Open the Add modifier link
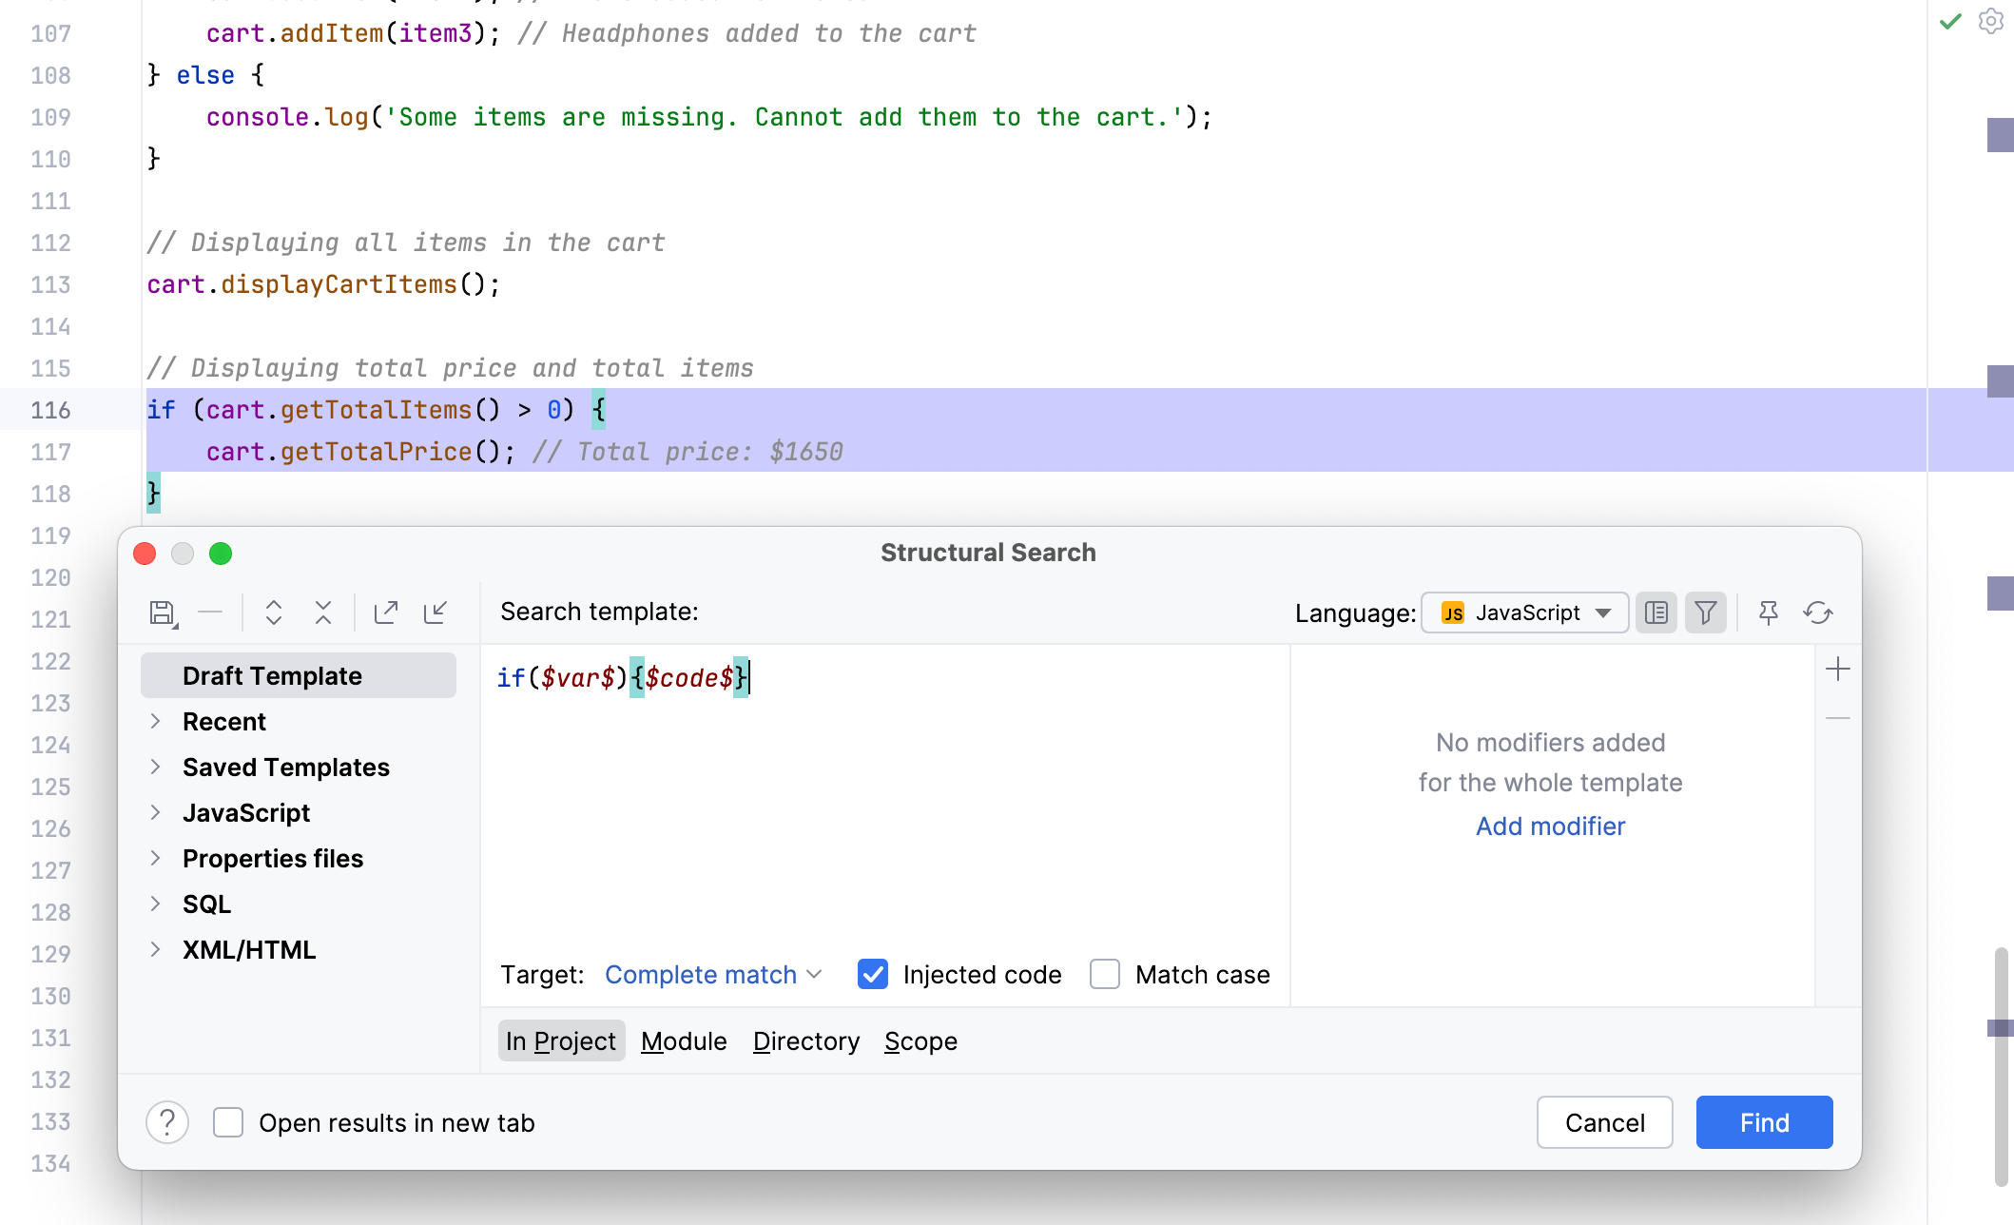The image size is (2014, 1225). [x=1549, y=826]
